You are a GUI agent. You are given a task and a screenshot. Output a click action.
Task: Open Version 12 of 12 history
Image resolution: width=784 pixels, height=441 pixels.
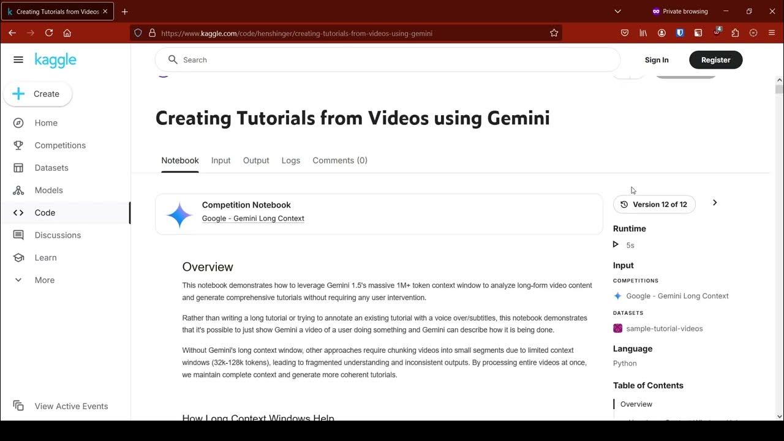pos(654,205)
